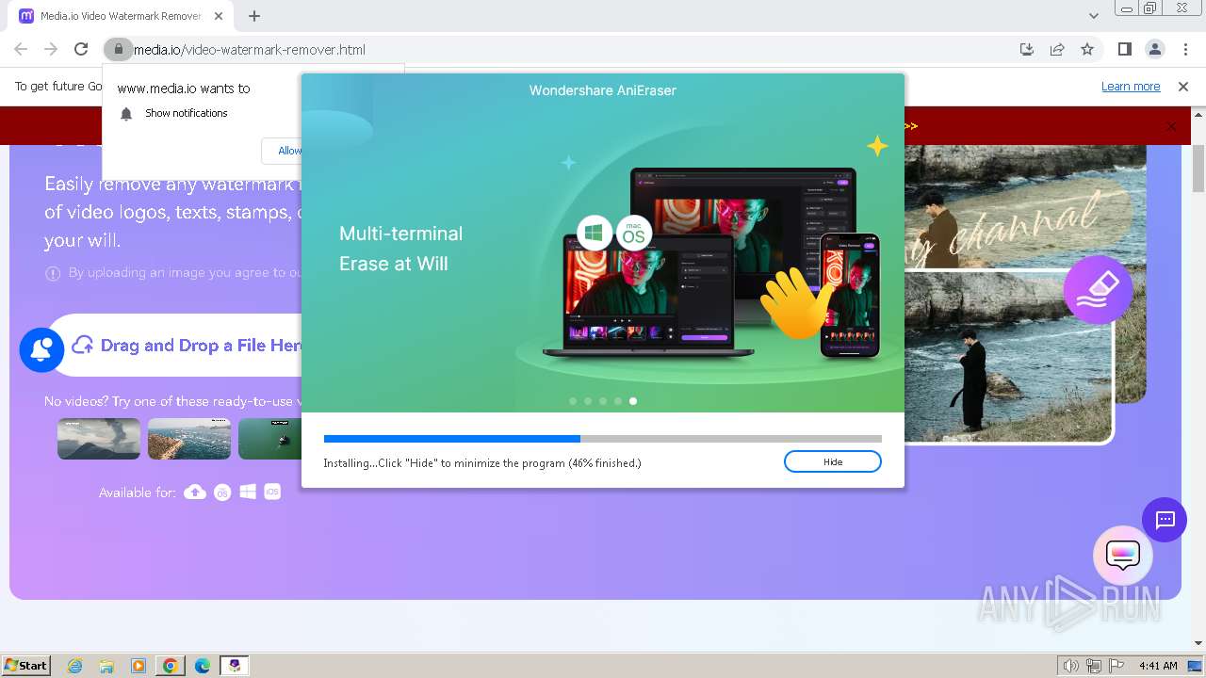Click the volume icon in system tray
Viewport: 1206px width, 678px height.
(1070, 666)
